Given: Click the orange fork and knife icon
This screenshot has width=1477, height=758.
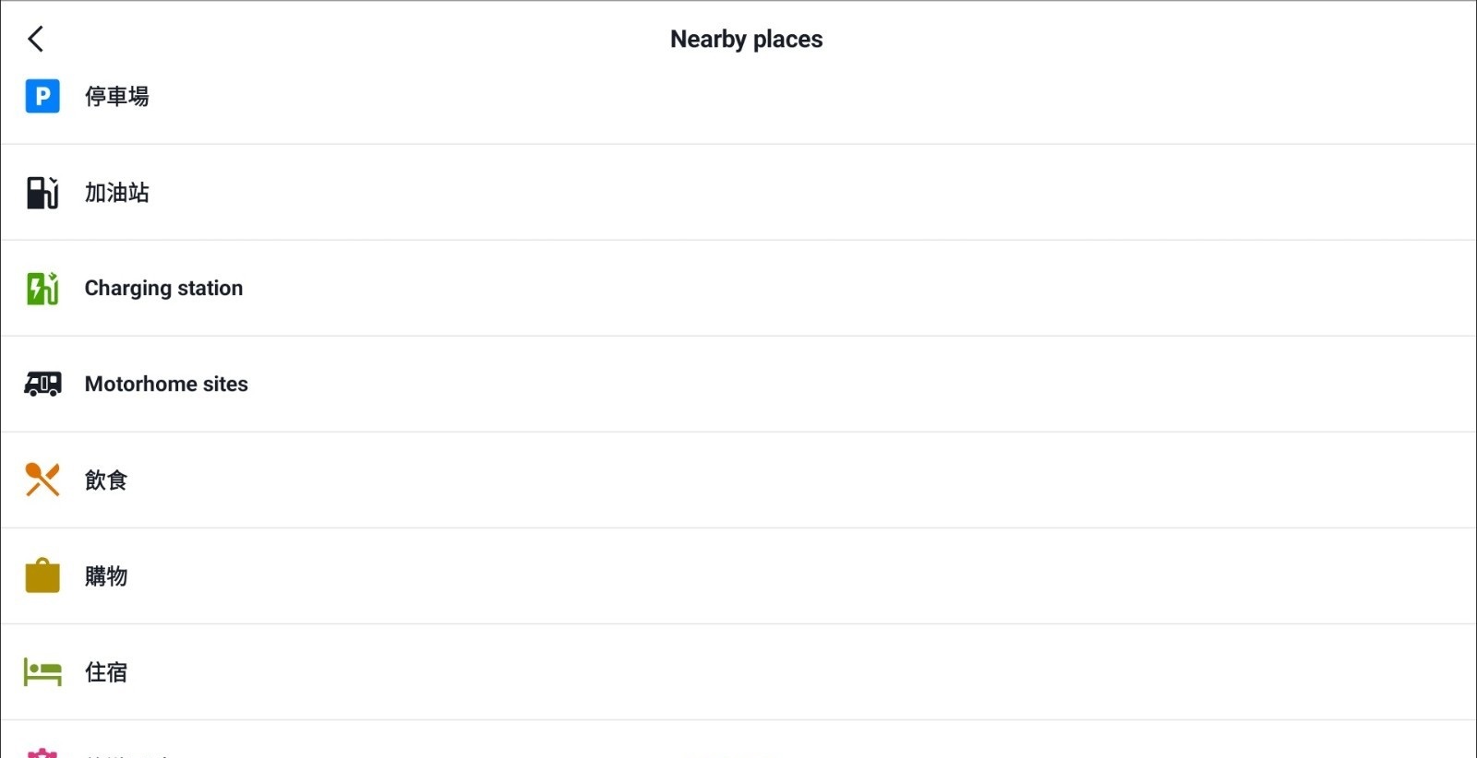Looking at the screenshot, I should pyautogui.click(x=42, y=480).
